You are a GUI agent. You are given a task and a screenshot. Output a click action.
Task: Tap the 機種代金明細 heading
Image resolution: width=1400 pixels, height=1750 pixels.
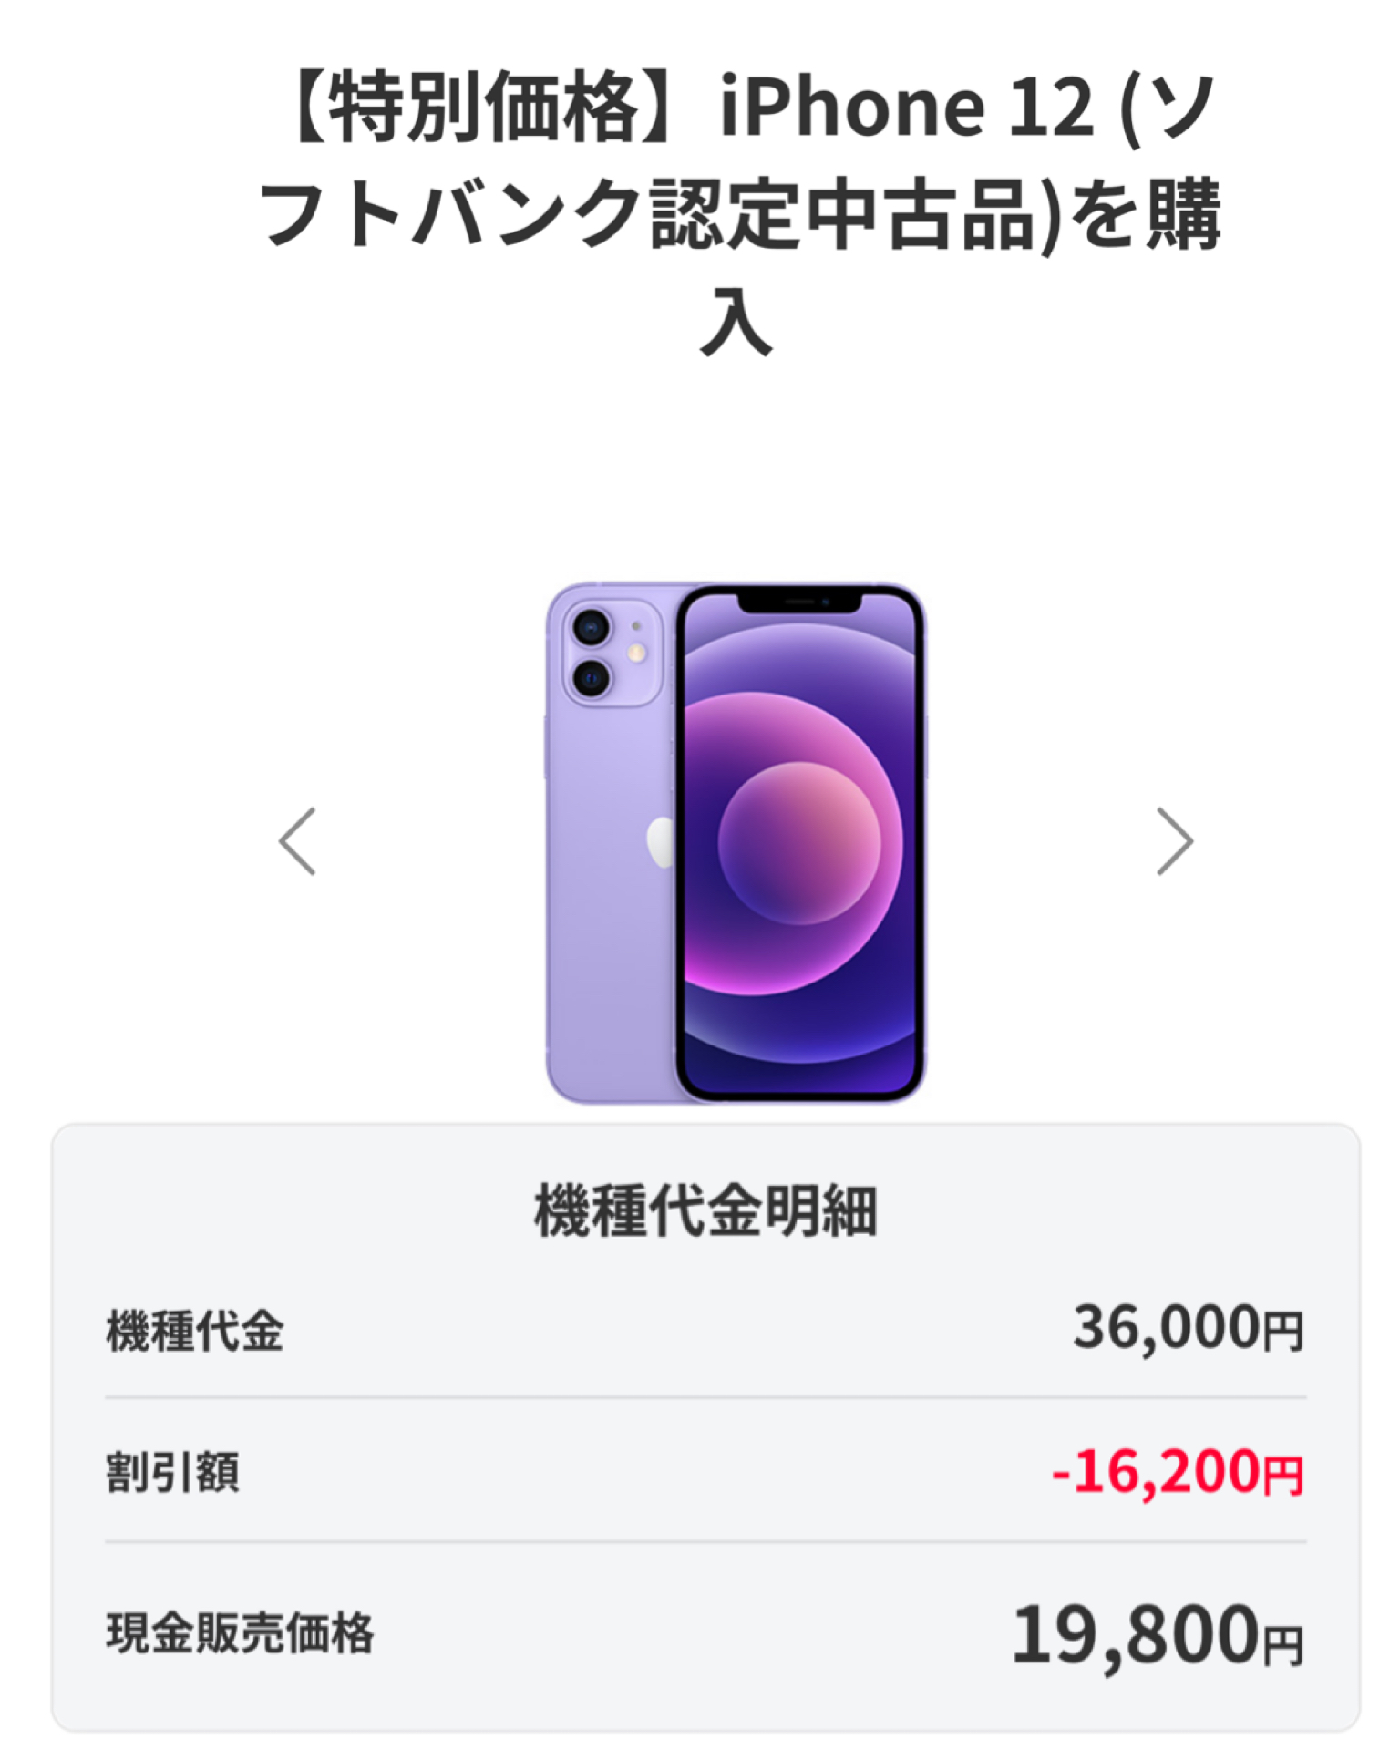tap(705, 1210)
